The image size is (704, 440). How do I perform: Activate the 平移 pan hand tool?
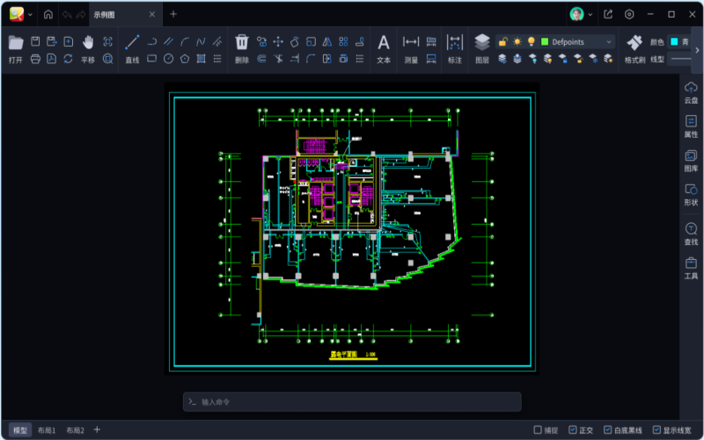pyautogui.click(x=88, y=42)
